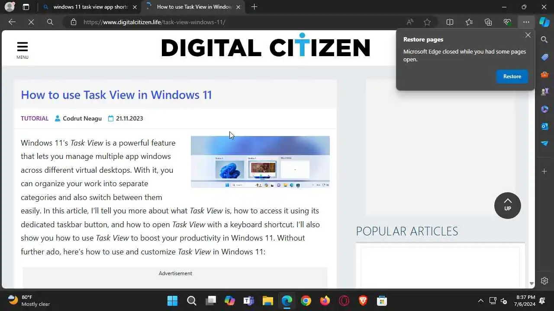Open the clock showing 8:37 PM
The width and height of the screenshot is (554, 311).
(525, 301)
